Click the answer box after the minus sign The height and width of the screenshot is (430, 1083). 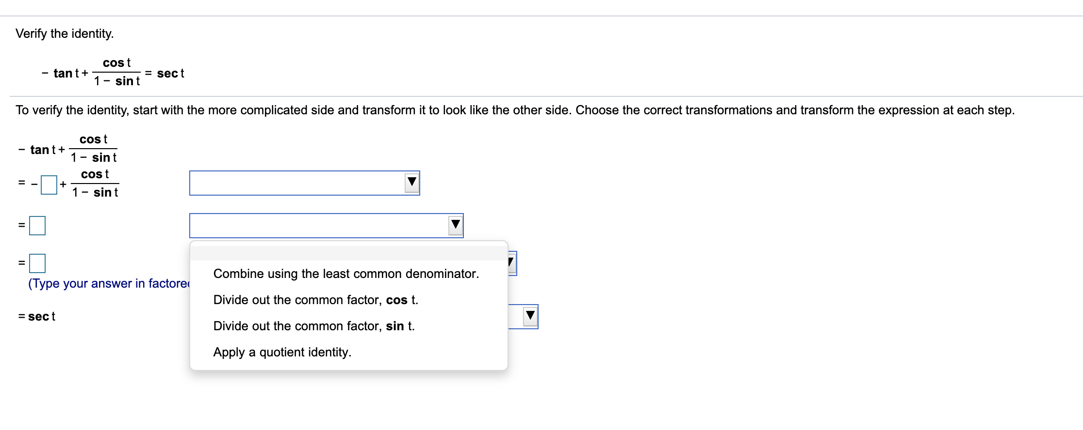(49, 184)
